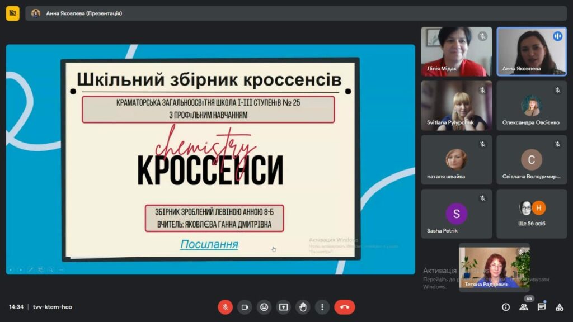Open the meeting details info icon
573x322 pixels.
[x=506, y=307]
